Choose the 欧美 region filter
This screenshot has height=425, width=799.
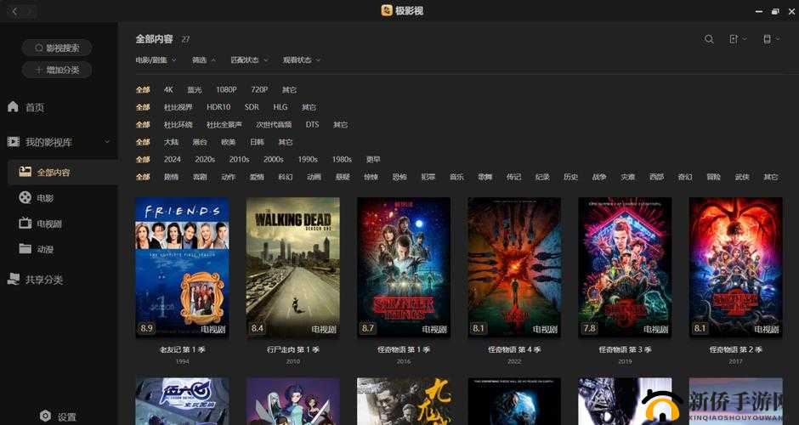229,142
